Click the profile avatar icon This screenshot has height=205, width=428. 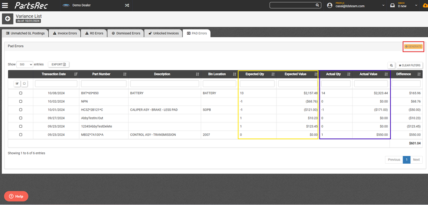[x=330, y=5]
